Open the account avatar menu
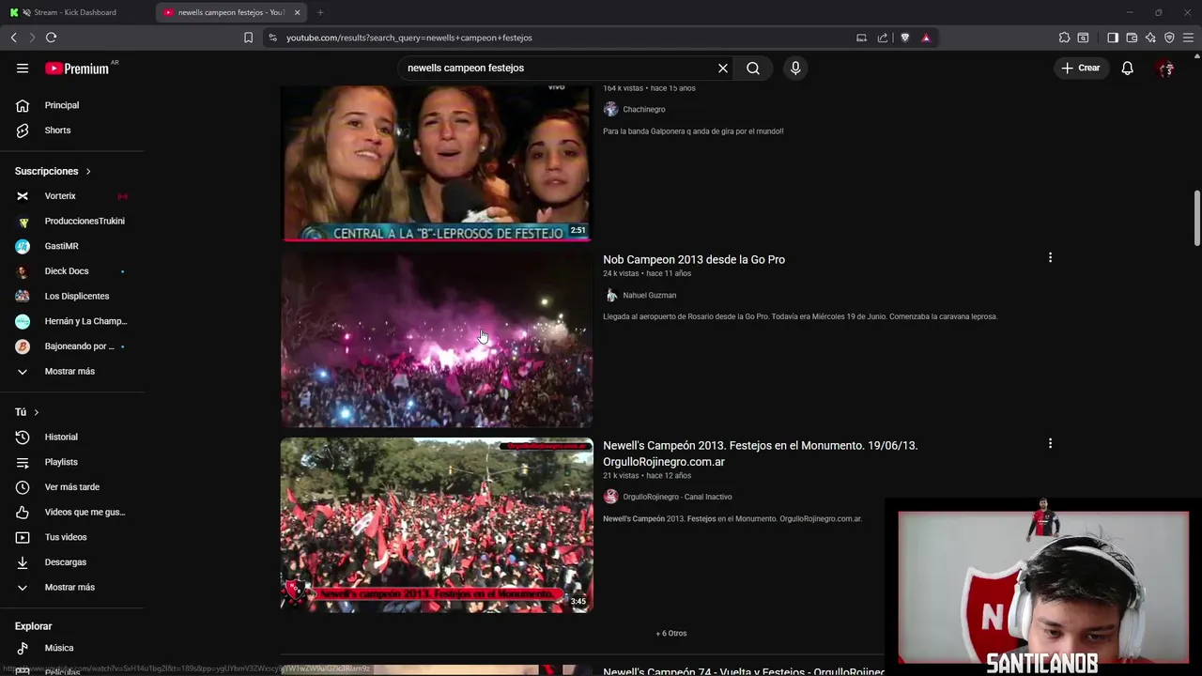This screenshot has height=676, width=1202. click(1166, 68)
